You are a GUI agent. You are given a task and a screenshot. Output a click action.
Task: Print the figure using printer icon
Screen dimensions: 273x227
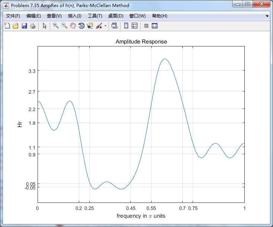point(33,26)
